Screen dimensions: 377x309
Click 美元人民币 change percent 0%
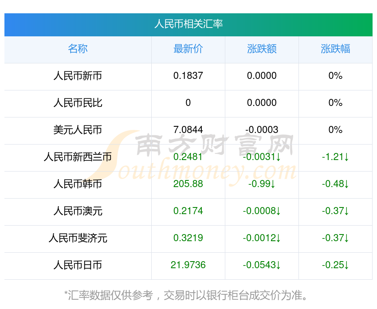click(335, 130)
